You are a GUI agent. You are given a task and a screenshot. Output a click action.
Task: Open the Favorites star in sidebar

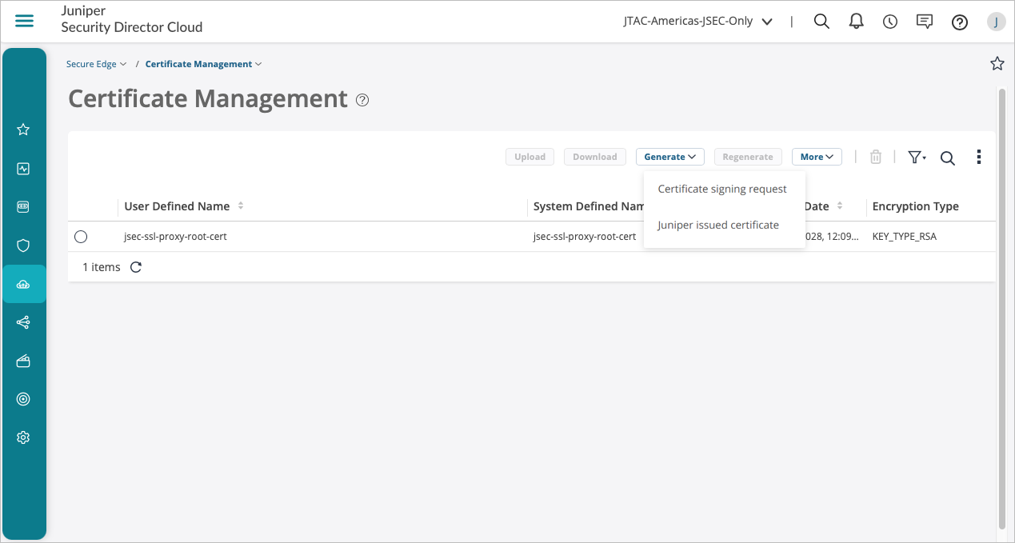(23, 130)
